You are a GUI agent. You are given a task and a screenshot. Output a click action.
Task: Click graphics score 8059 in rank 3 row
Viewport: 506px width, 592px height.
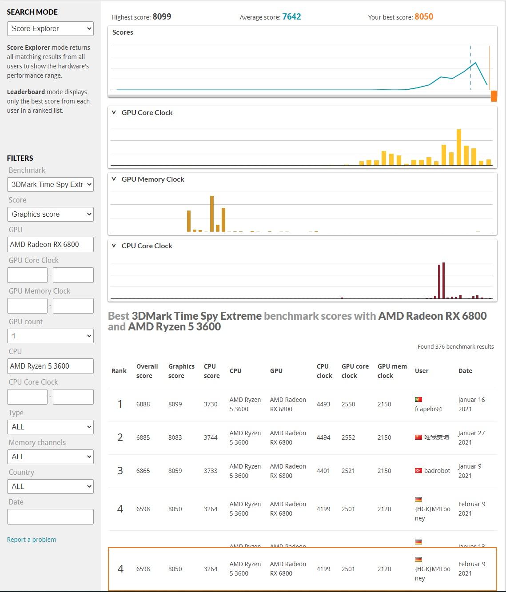tap(175, 471)
